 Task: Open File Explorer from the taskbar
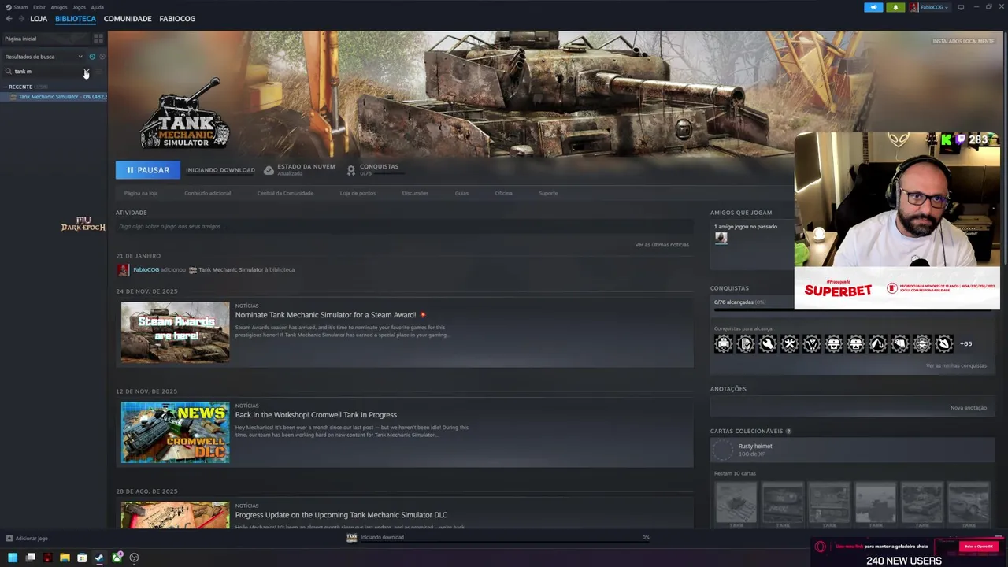pos(65,558)
